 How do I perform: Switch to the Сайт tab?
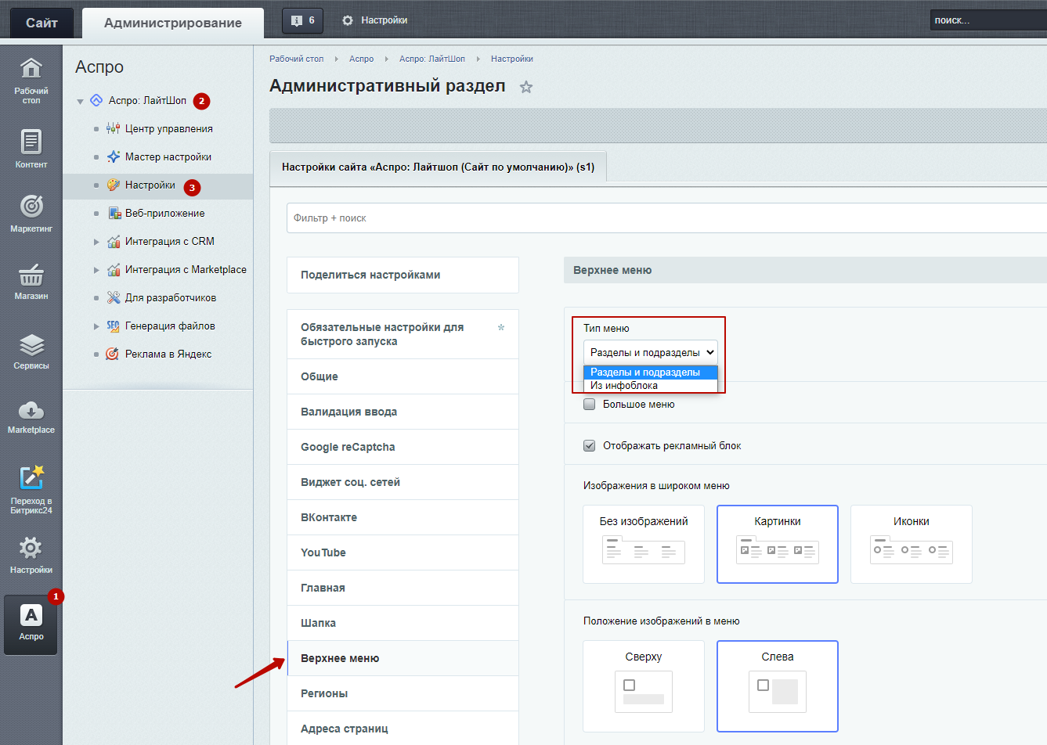[x=42, y=23]
